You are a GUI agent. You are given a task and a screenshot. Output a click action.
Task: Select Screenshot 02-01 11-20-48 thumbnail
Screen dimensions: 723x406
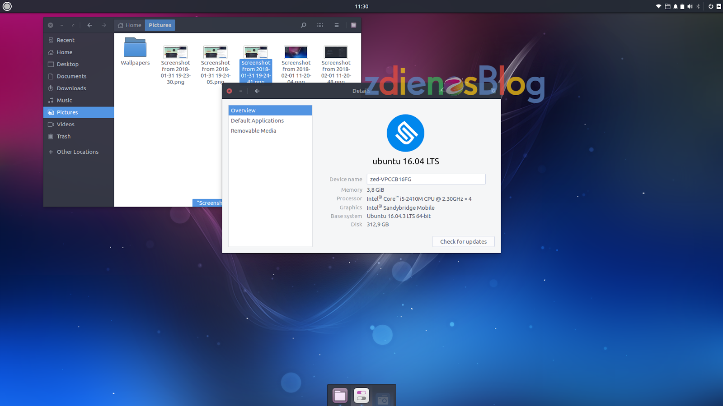pyautogui.click(x=336, y=52)
